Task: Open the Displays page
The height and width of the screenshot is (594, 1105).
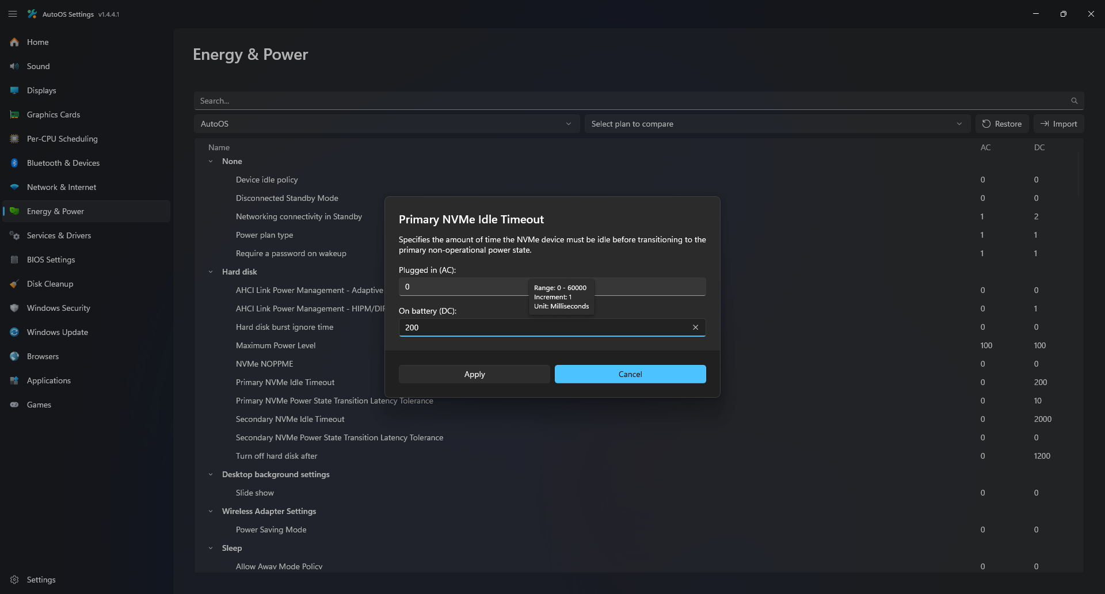Action: point(86,90)
